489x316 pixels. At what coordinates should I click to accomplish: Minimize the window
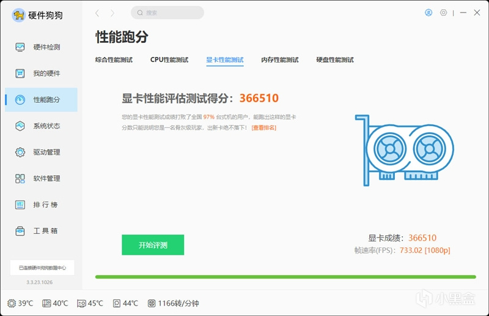463,13
